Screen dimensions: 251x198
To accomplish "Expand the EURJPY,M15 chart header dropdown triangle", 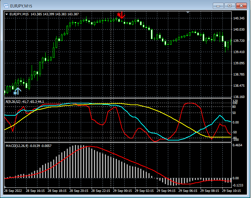I will click(7, 14).
